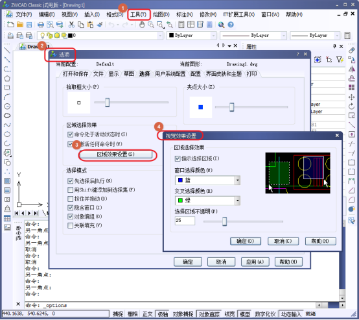Click the Print Preview icon
Image resolution: width=359 pixels, height=320 pixels.
pos(50,25)
